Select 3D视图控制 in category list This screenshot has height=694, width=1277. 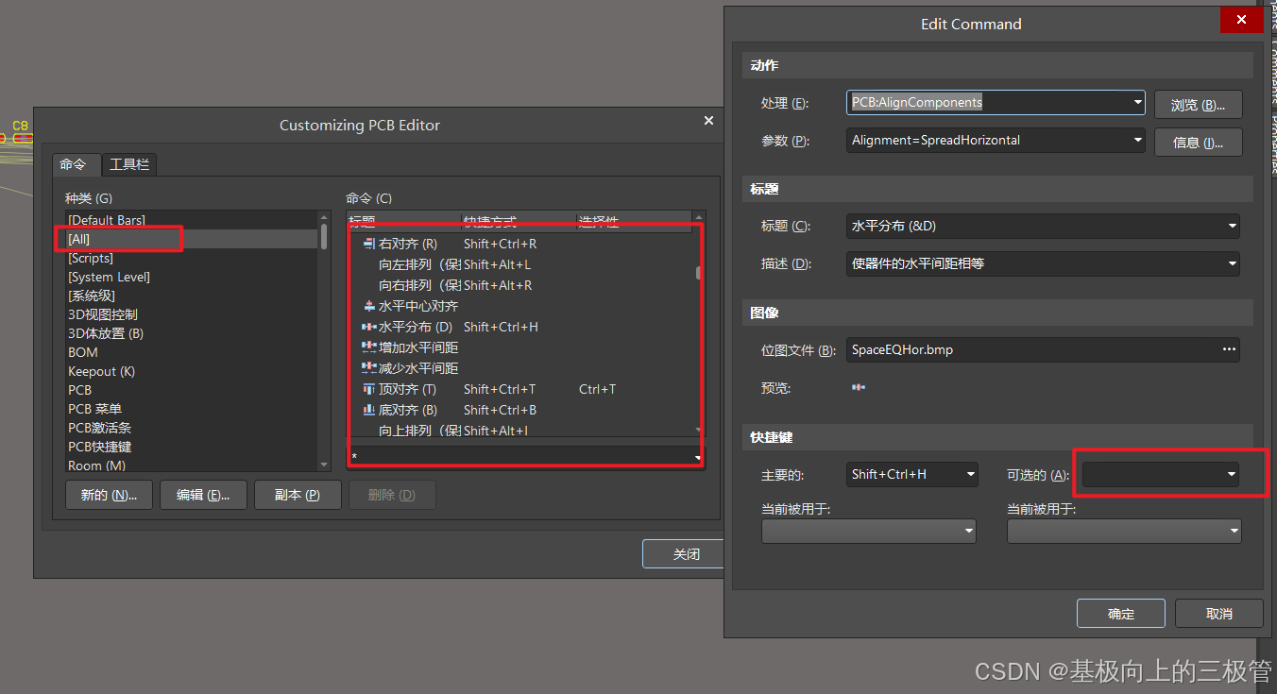click(x=192, y=314)
